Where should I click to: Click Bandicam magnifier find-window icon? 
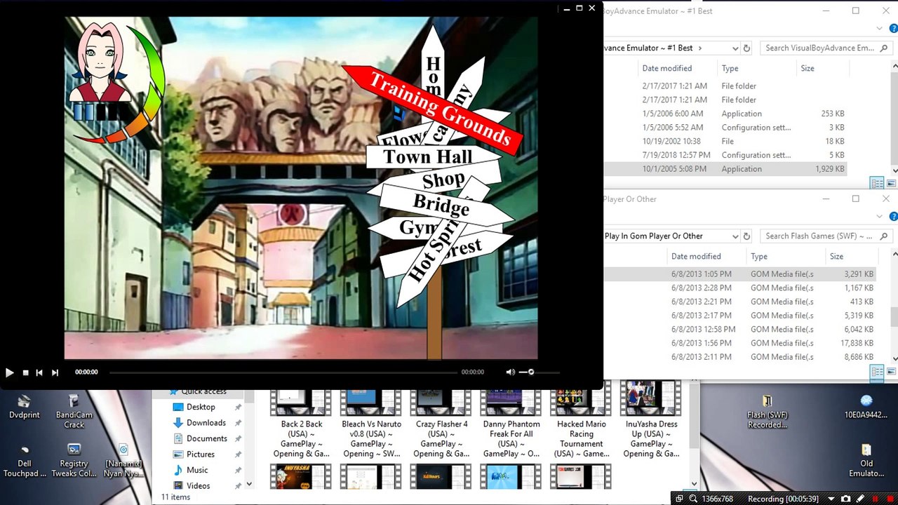[x=693, y=499]
